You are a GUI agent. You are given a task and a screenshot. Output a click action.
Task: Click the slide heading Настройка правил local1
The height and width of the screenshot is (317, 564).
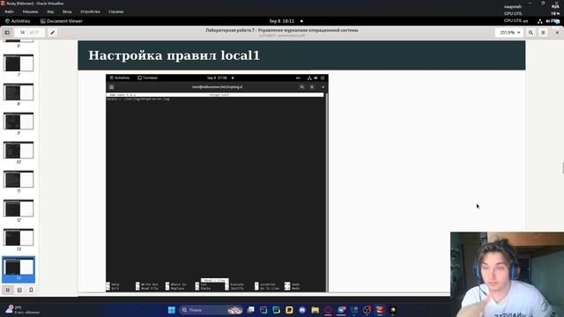point(174,55)
